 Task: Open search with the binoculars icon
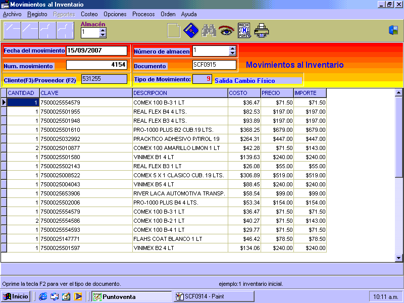click(209, 31)
